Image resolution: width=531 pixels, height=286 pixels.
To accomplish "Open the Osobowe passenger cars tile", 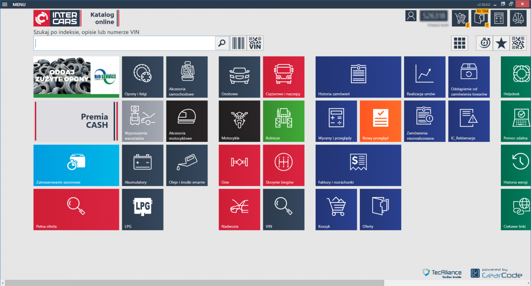I will coord(239,77).
